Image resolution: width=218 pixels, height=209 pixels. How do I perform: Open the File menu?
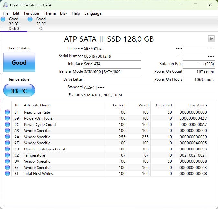(x=5, y=13)
